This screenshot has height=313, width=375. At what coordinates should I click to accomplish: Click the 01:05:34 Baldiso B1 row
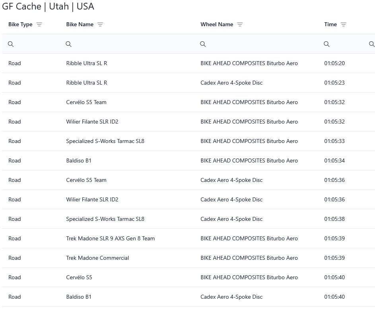point(79,160)
